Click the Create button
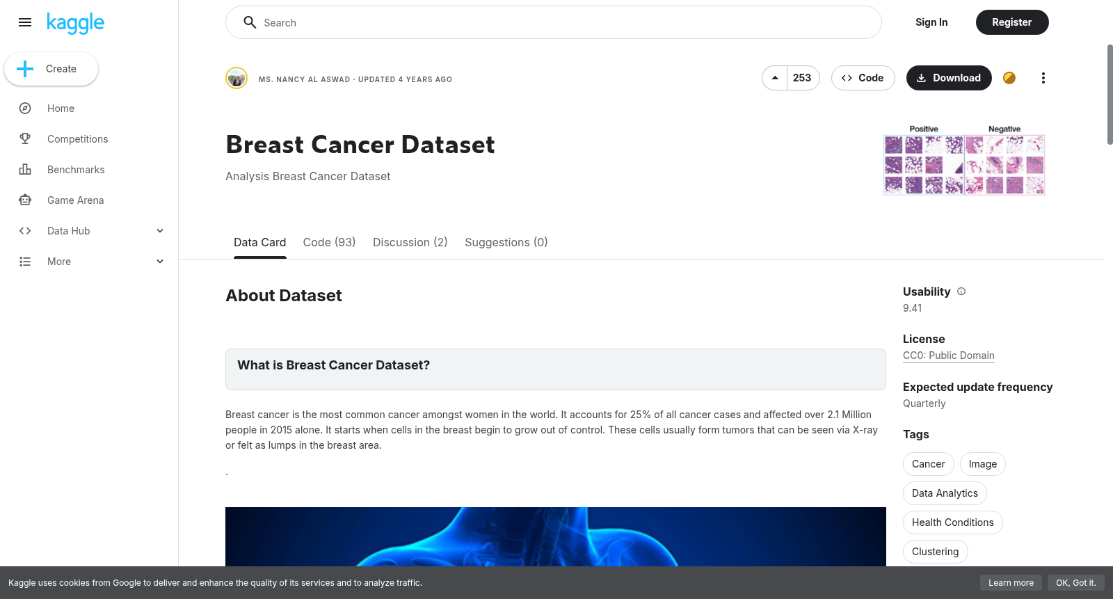Viewport: 1113px width, 599px height. (x=51, y=69)
